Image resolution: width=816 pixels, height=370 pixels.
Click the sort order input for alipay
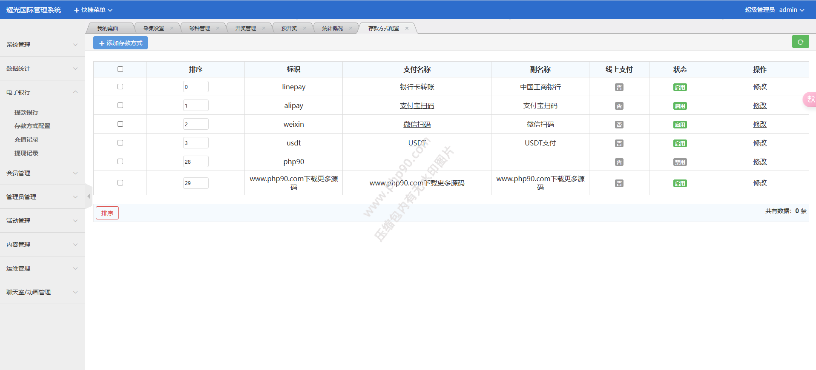pos(195,105)
